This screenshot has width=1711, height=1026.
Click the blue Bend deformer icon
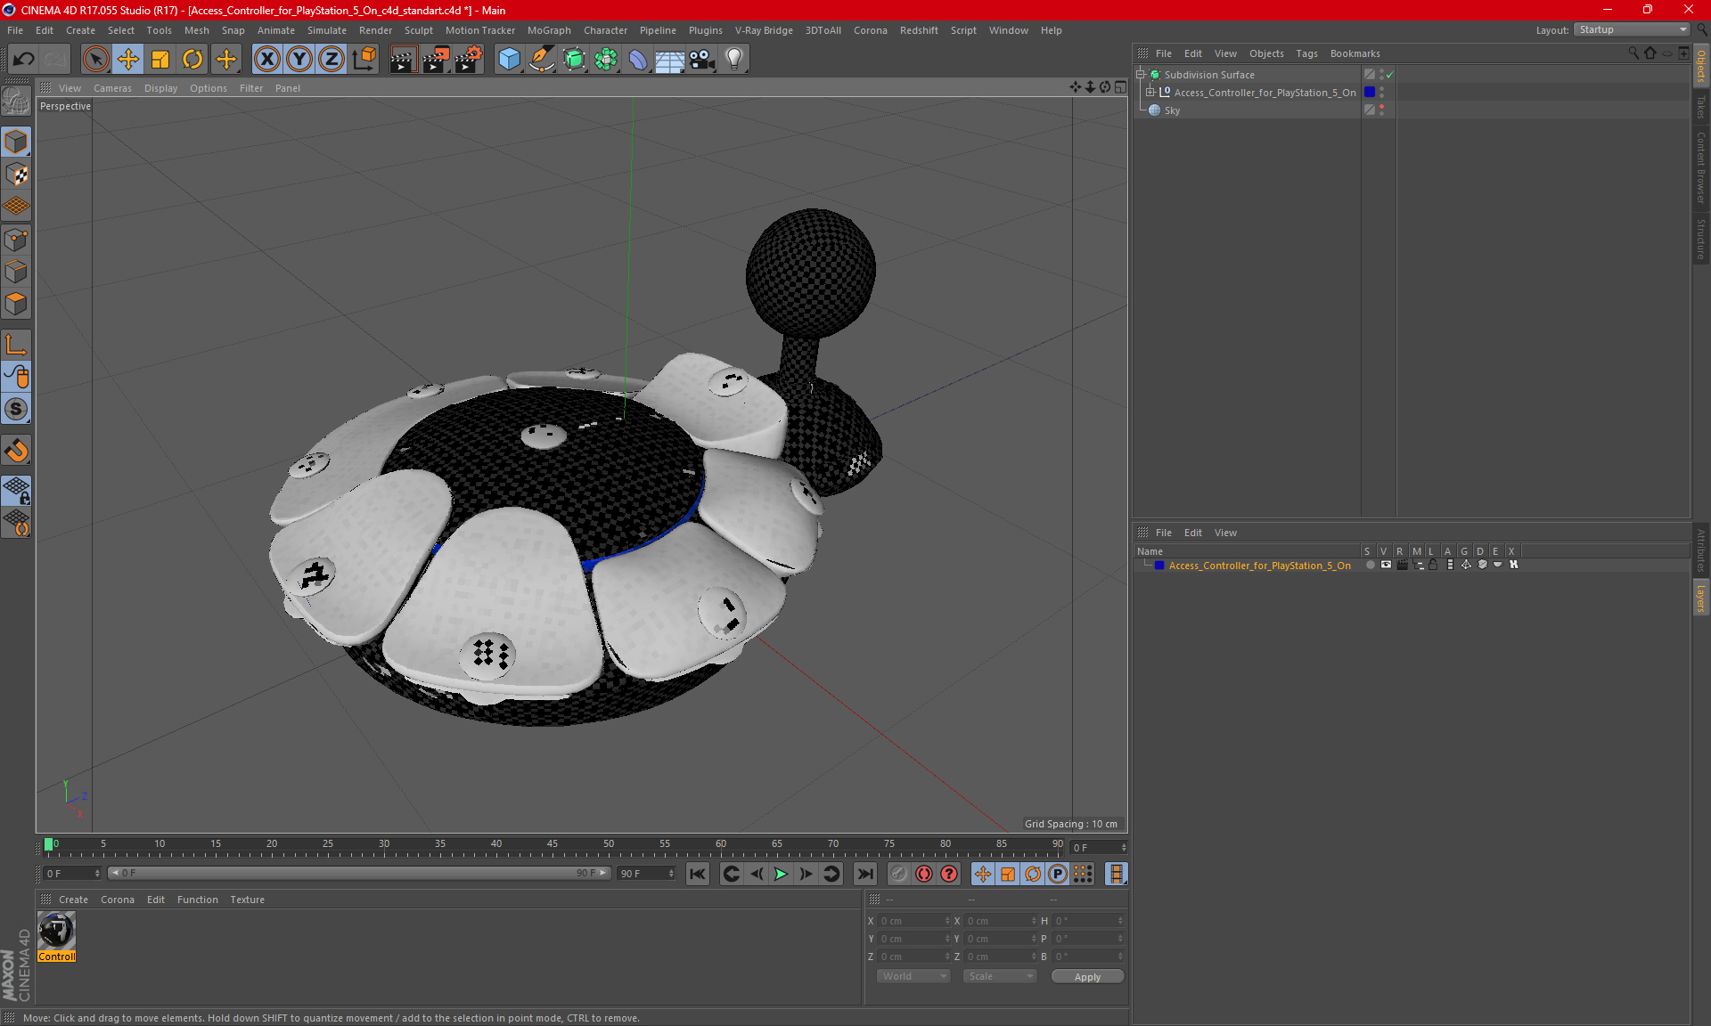(638, 60)
